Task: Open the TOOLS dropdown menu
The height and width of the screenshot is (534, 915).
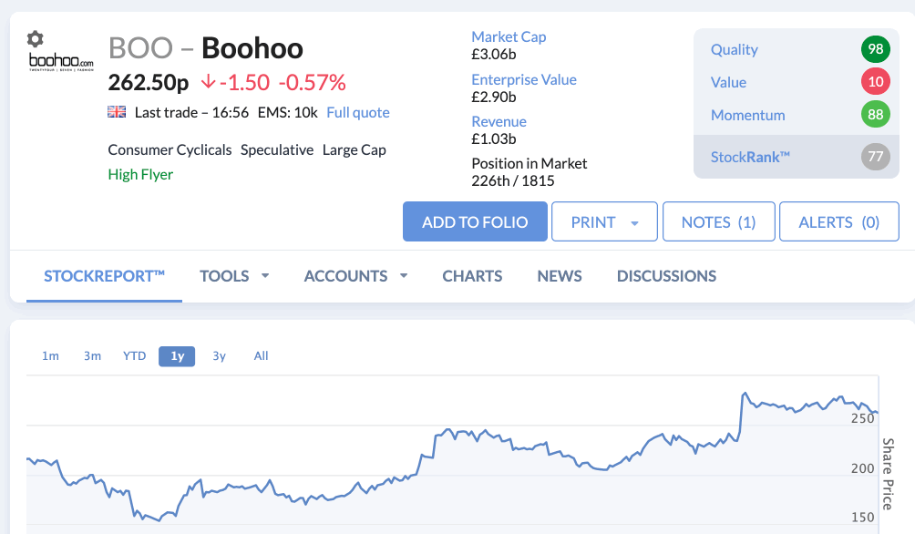Action: click(234, 276)
